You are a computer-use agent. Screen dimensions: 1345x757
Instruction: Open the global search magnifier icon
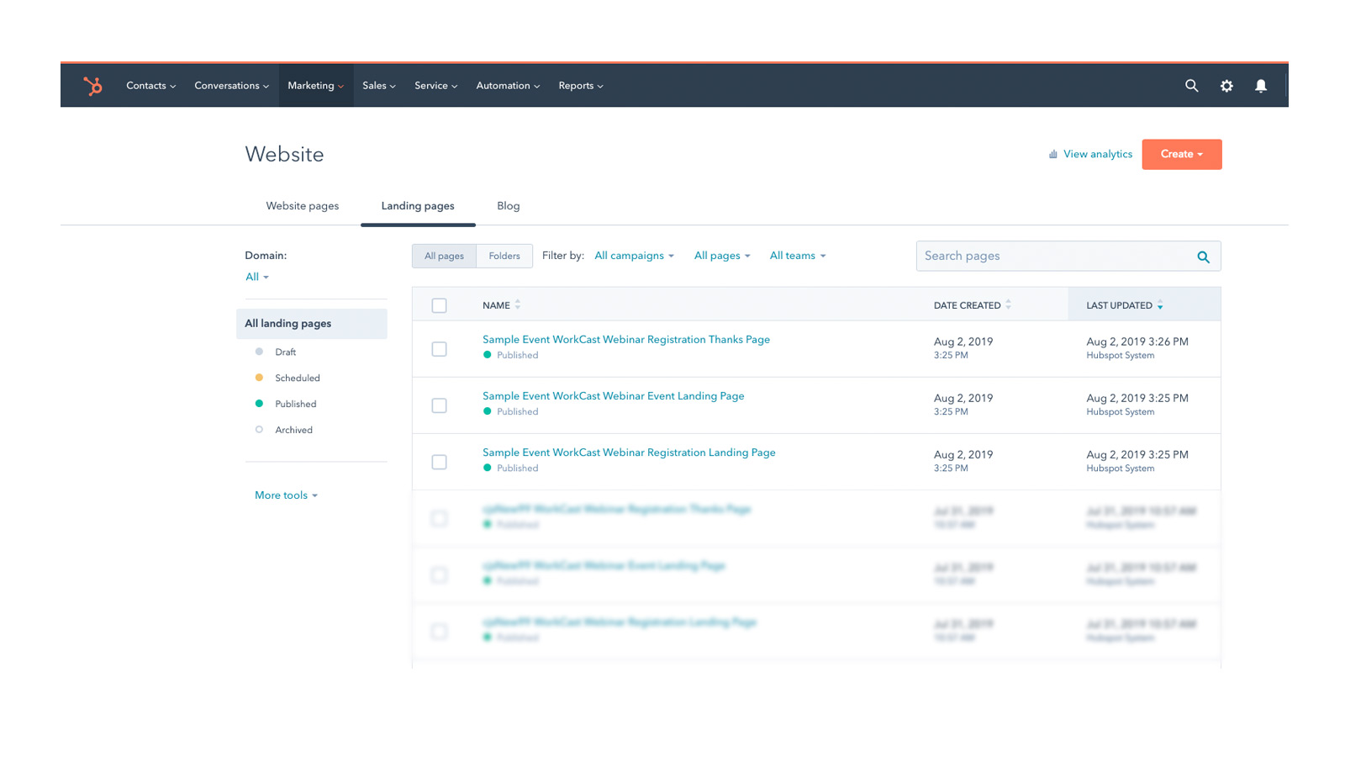point(1192,85)
